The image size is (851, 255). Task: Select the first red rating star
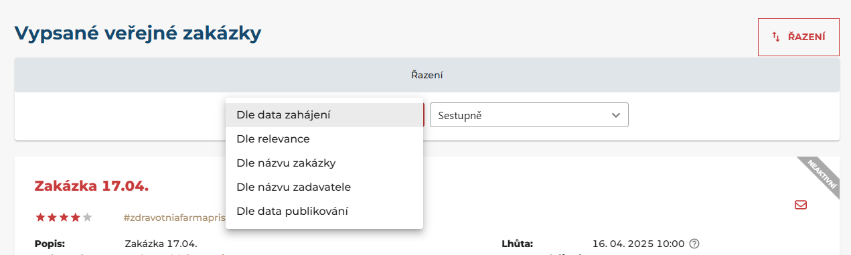[40, 217]
